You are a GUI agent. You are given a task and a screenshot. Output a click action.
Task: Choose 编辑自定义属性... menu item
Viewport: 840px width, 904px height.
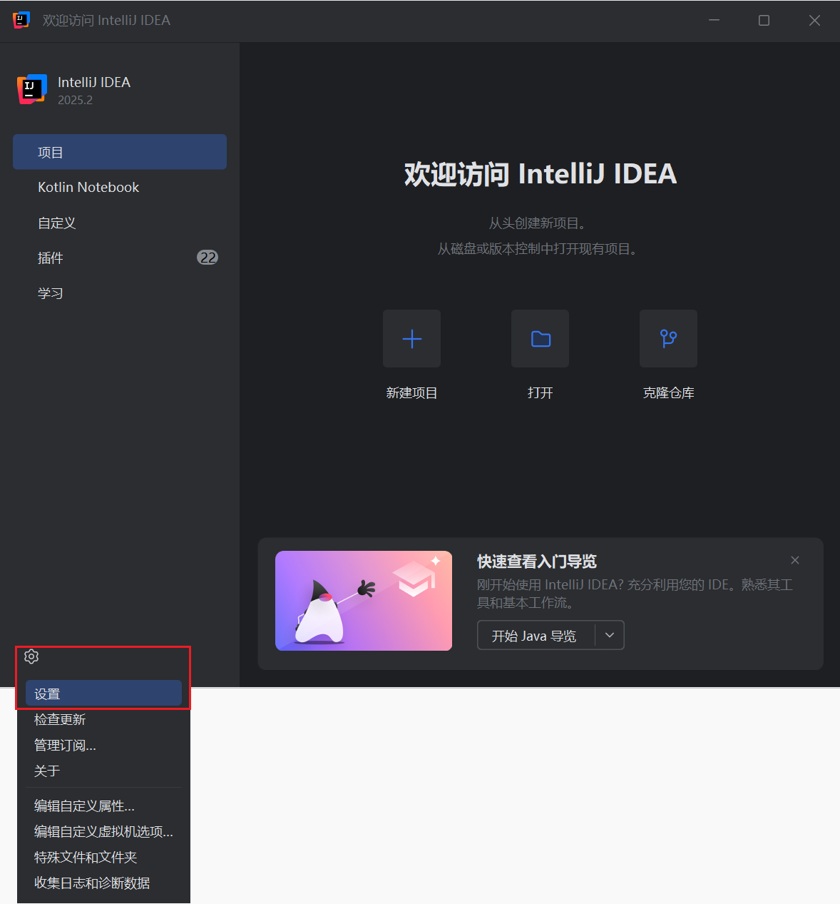pos(104,806)
